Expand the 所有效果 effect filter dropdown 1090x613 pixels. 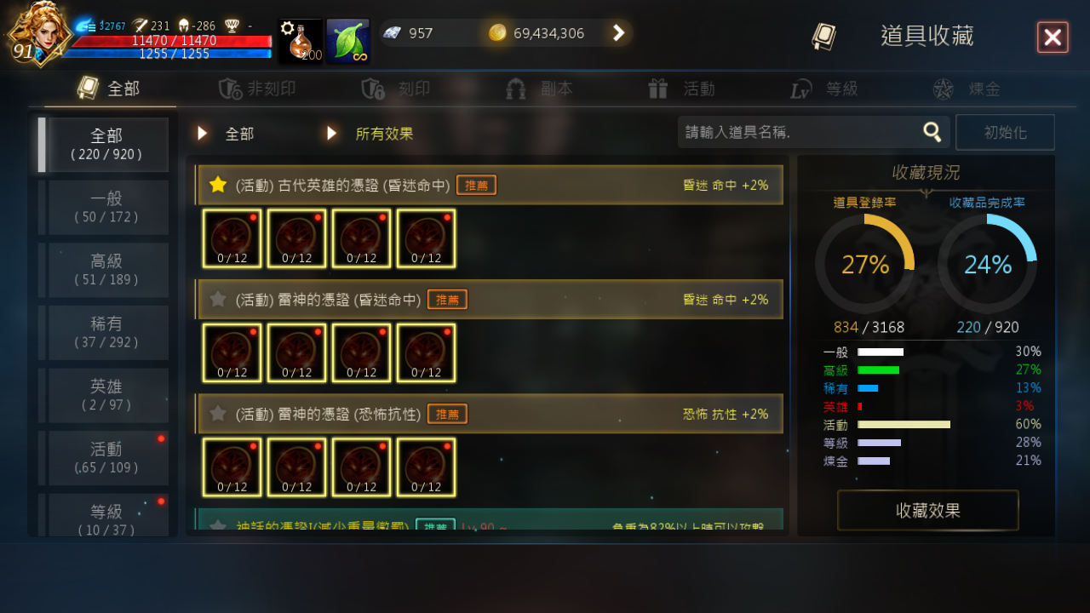pyautogui.click(x=370, y=134)
